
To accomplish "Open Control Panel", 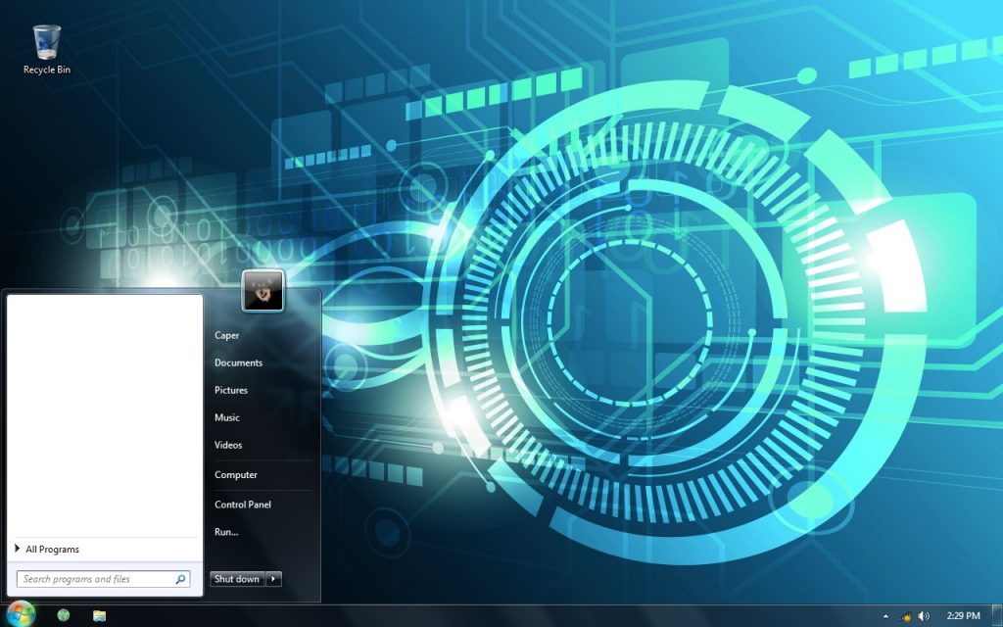I will [x=243, y=505].
